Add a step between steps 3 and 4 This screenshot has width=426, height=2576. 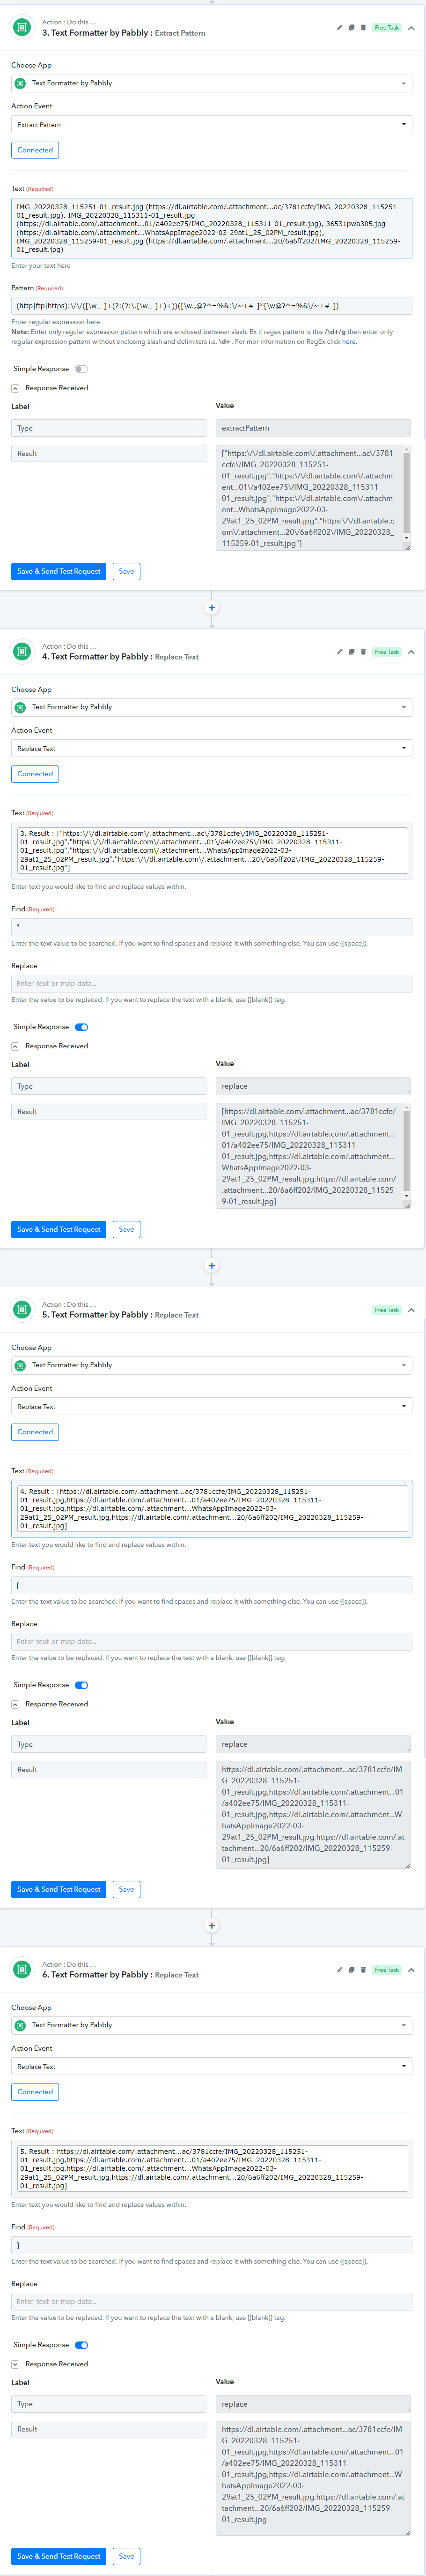(x=212, y=607)
